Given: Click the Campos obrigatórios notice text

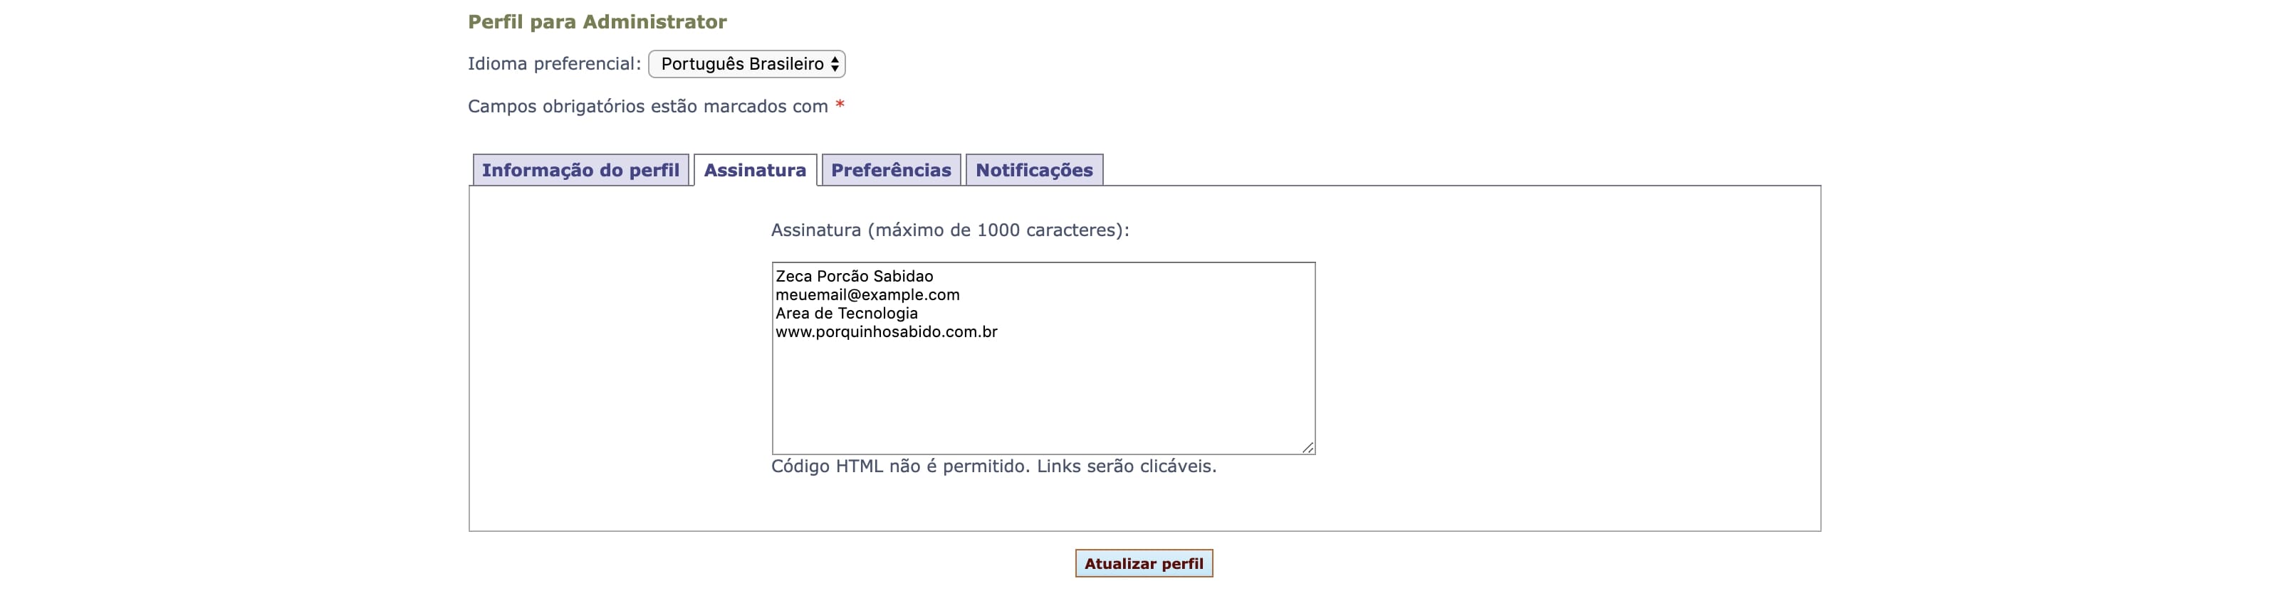Looking at the screenshot, I should (x=647, y=106).
